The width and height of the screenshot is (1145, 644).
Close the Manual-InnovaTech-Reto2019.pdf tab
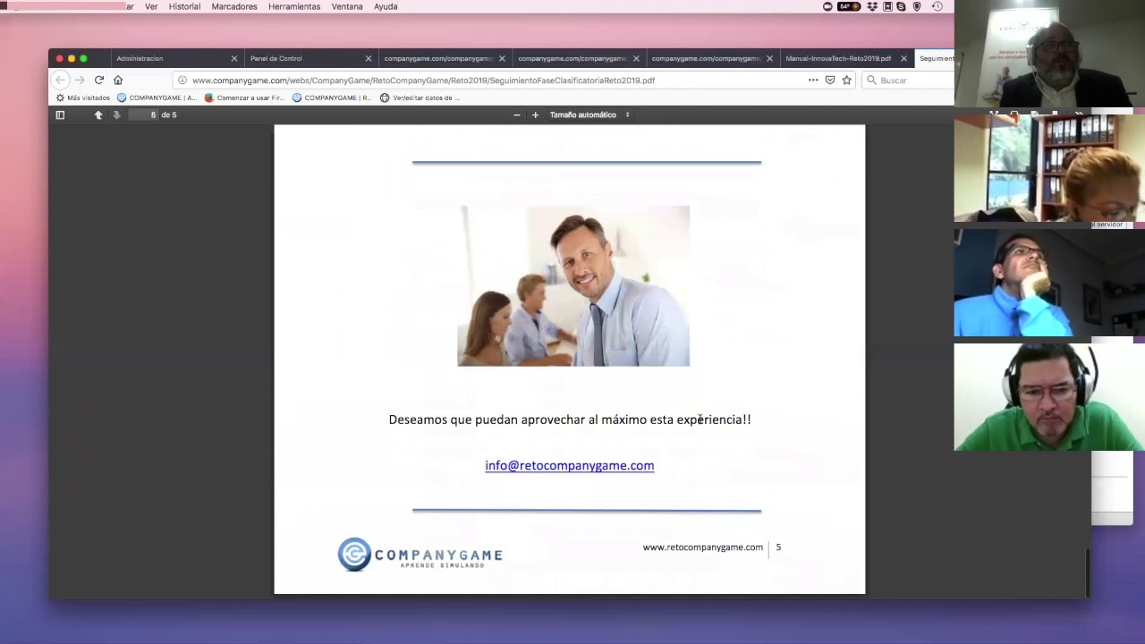click(903, 58)
